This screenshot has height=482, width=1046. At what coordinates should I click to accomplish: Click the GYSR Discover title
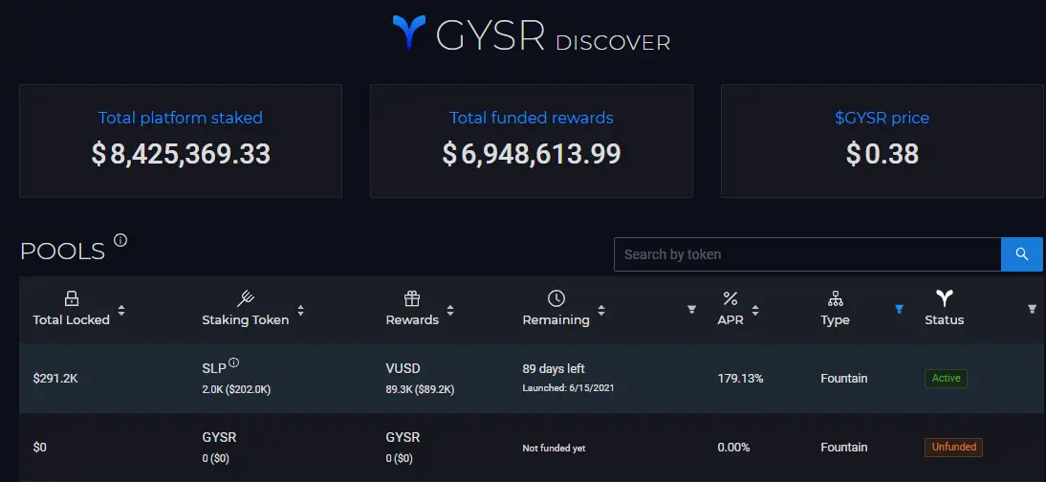click(553, 36)
